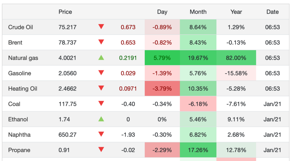
Task: Click Brent day change -0.82%
Action: (162, 43)
